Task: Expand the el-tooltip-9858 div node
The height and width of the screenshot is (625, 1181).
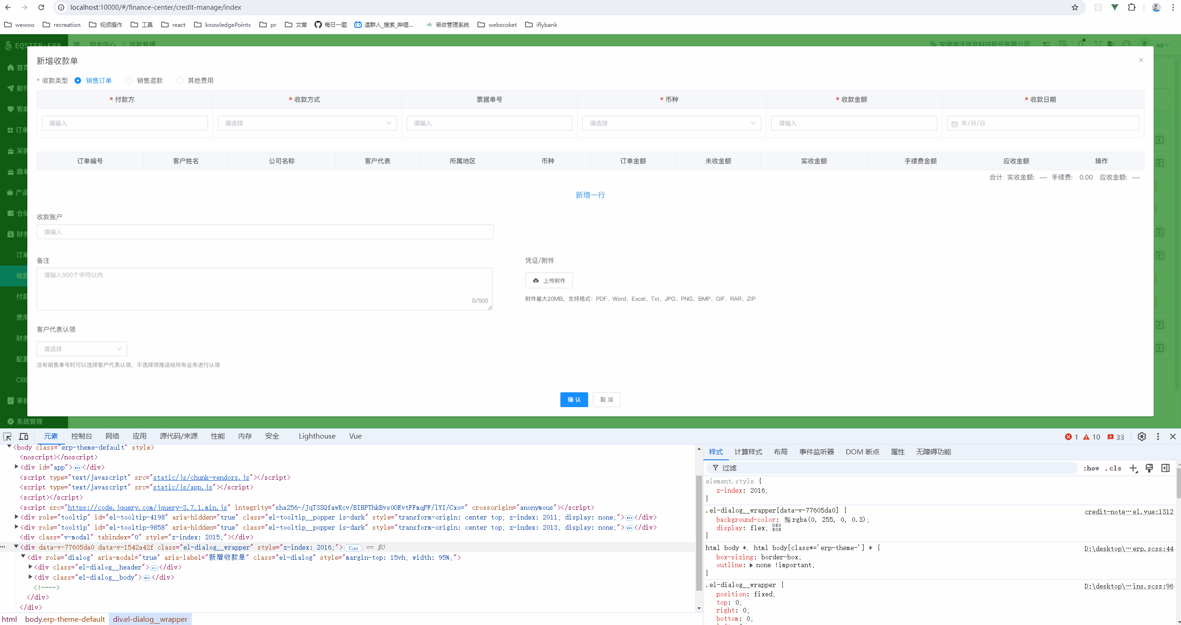Action: click(16, 526)
